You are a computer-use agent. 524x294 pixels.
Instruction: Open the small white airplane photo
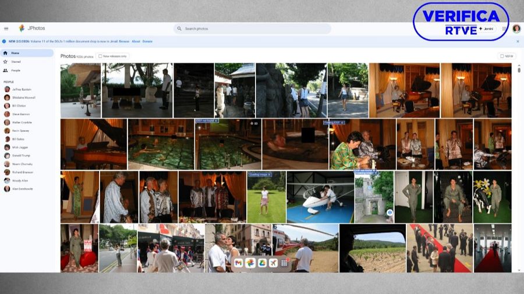320,197
